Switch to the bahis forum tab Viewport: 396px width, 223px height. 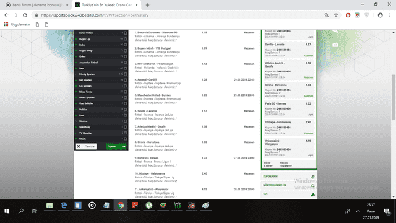pos(37,5)
